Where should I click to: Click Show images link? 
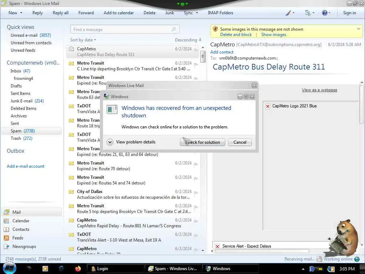[274, 35]
